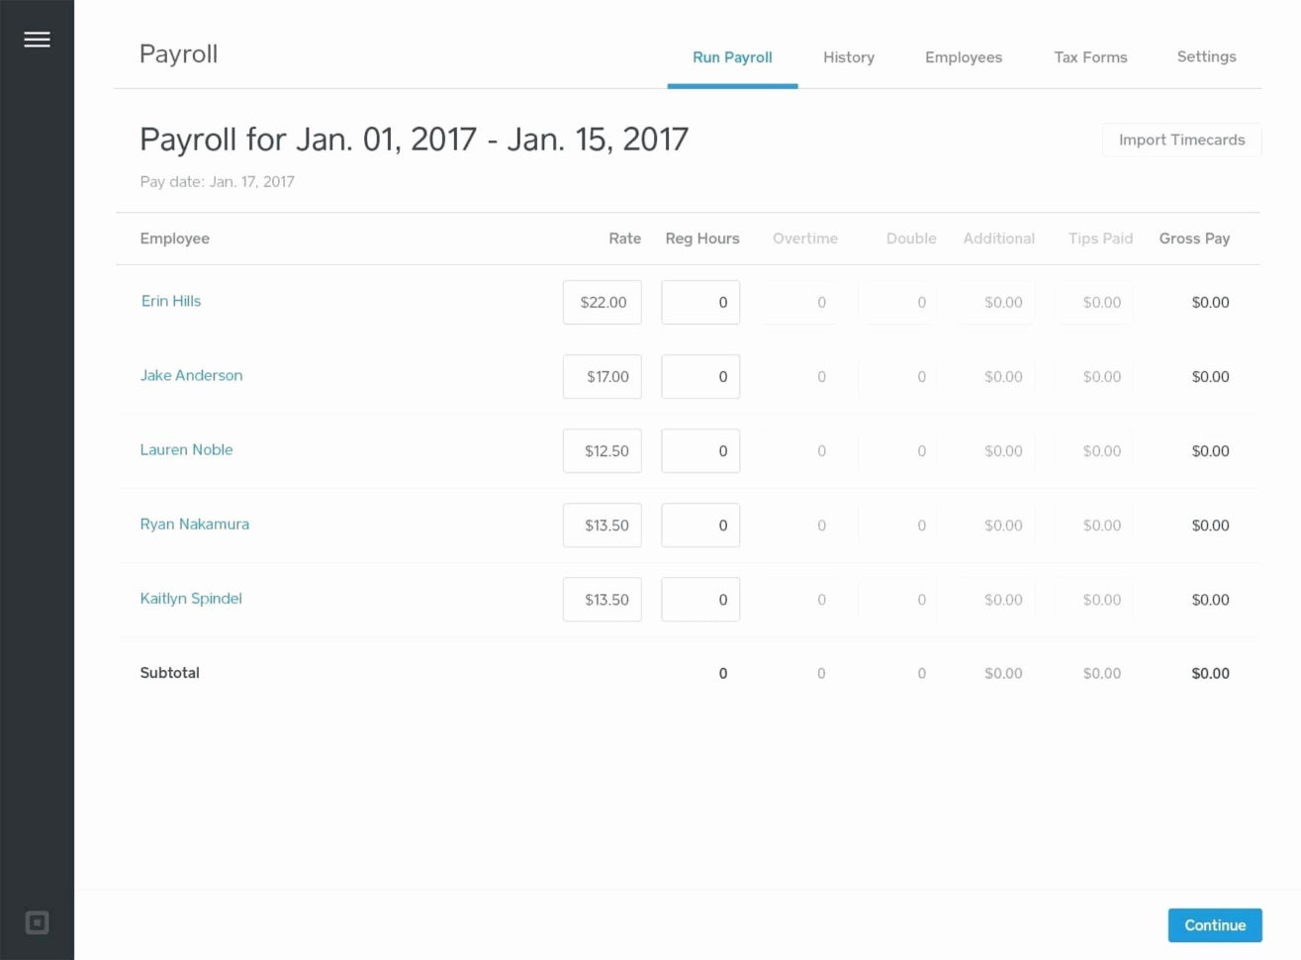
Task: Edit Ryan Nakamura rate field $13.50
Action: pyautogui.click(x=603, y=526)
